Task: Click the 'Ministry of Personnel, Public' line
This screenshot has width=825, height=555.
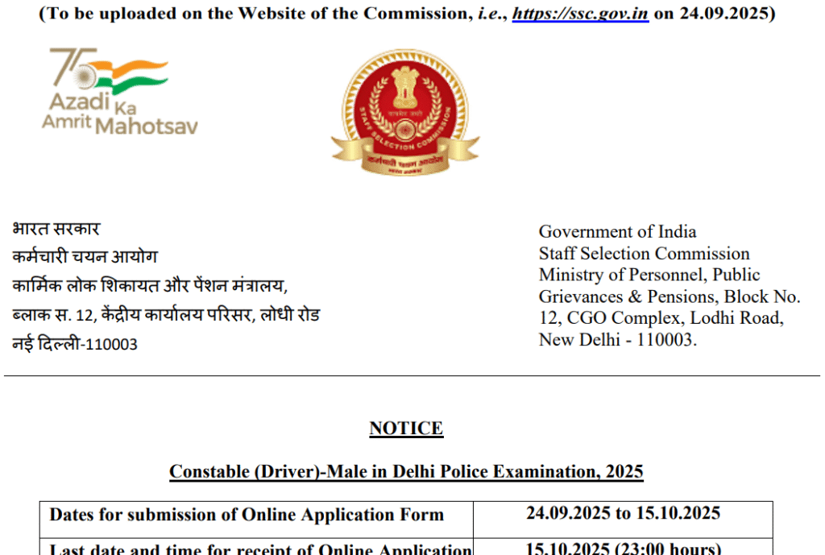Action: pos(649,275)
